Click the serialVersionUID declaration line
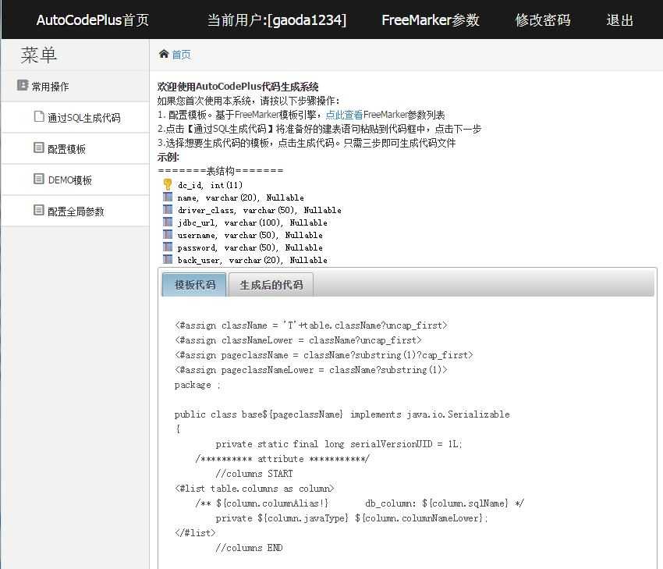The image size is (663, 569). point(339,444)
